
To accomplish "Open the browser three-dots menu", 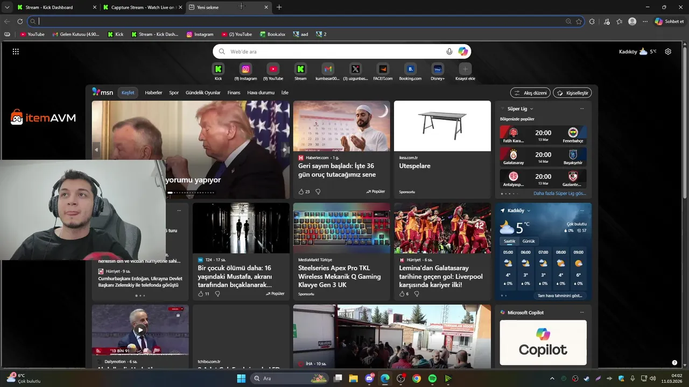I will 645,21.
